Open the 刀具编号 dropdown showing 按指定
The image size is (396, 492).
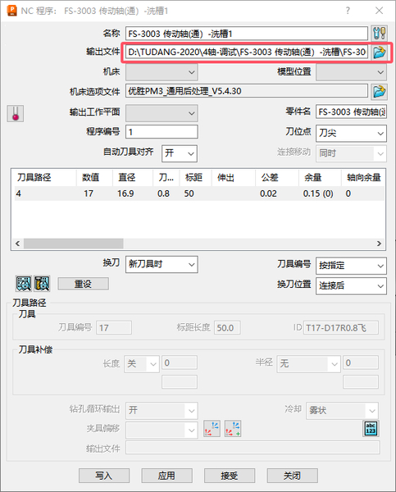pos(351,266)
